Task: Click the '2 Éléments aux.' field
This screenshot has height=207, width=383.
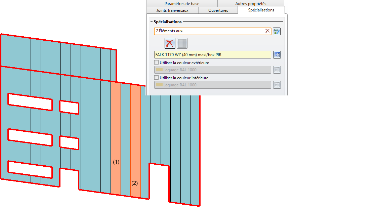Action: pos(208,31)
